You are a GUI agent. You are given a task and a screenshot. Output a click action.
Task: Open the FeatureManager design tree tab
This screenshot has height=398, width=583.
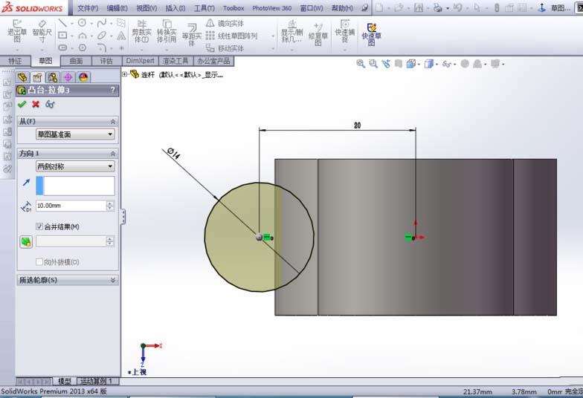point(22,77)
